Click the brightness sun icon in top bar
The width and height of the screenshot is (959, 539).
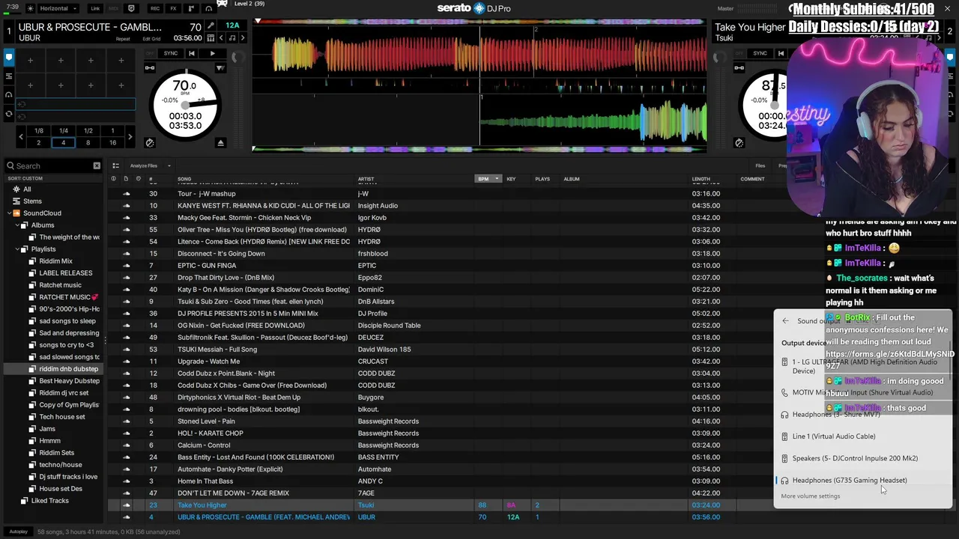(x=30, y=8)
